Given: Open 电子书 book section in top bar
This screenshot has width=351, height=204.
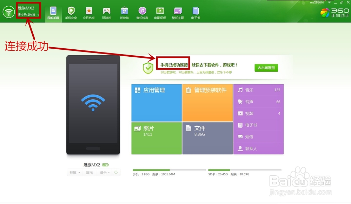Looking at the screenshot, I should click(x=196, y=13).
